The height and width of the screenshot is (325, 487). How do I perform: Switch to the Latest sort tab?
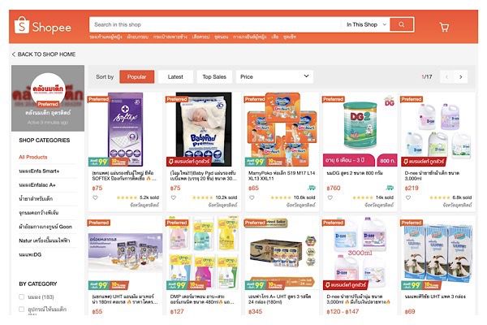click(x=175, y=77)
